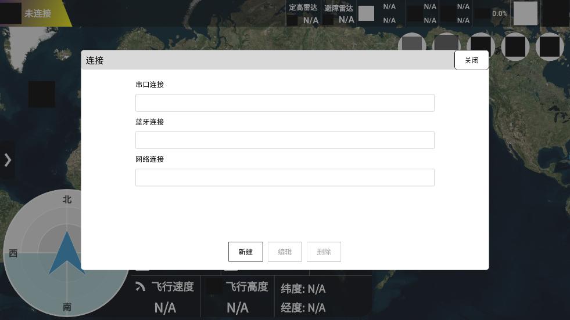Click the large gray square in top-right bar
Screen dimensions: 570x320
pos(525,13)
